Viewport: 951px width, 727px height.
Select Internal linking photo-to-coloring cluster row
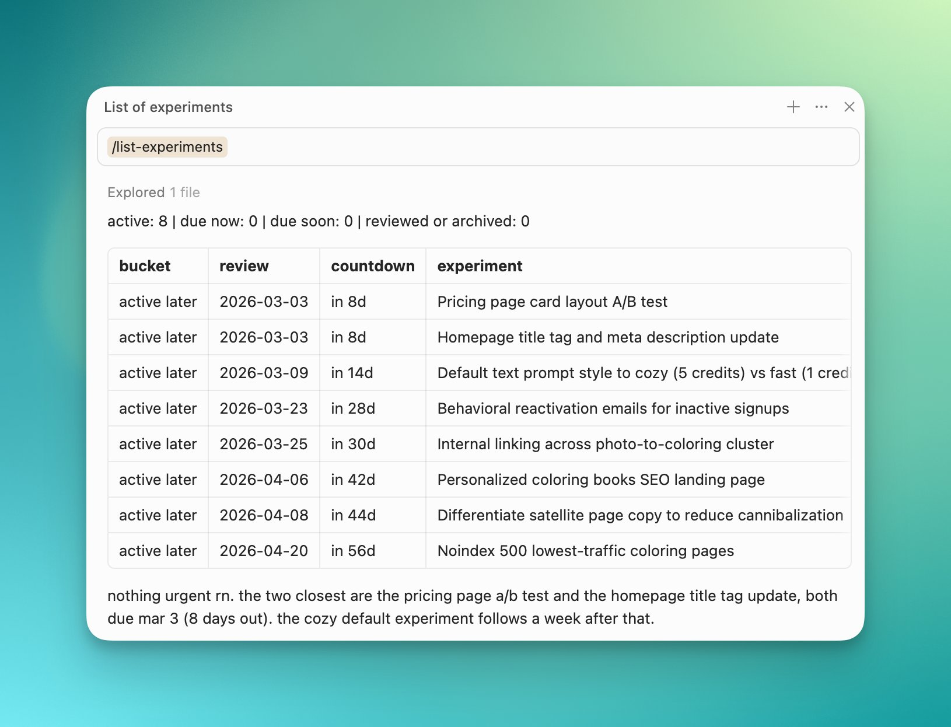[605, 444]
